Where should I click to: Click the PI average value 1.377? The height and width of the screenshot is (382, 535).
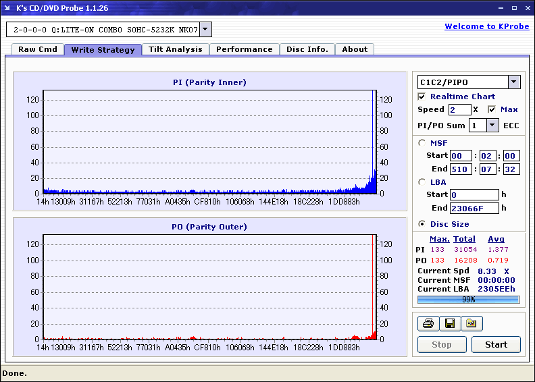coord(498,250)
